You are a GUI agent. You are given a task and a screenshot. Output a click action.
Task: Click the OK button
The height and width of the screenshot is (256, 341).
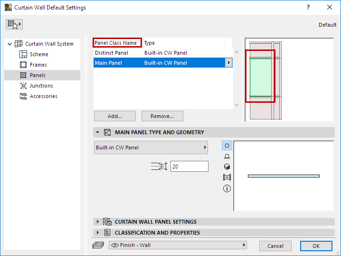(x=316, y=246)
